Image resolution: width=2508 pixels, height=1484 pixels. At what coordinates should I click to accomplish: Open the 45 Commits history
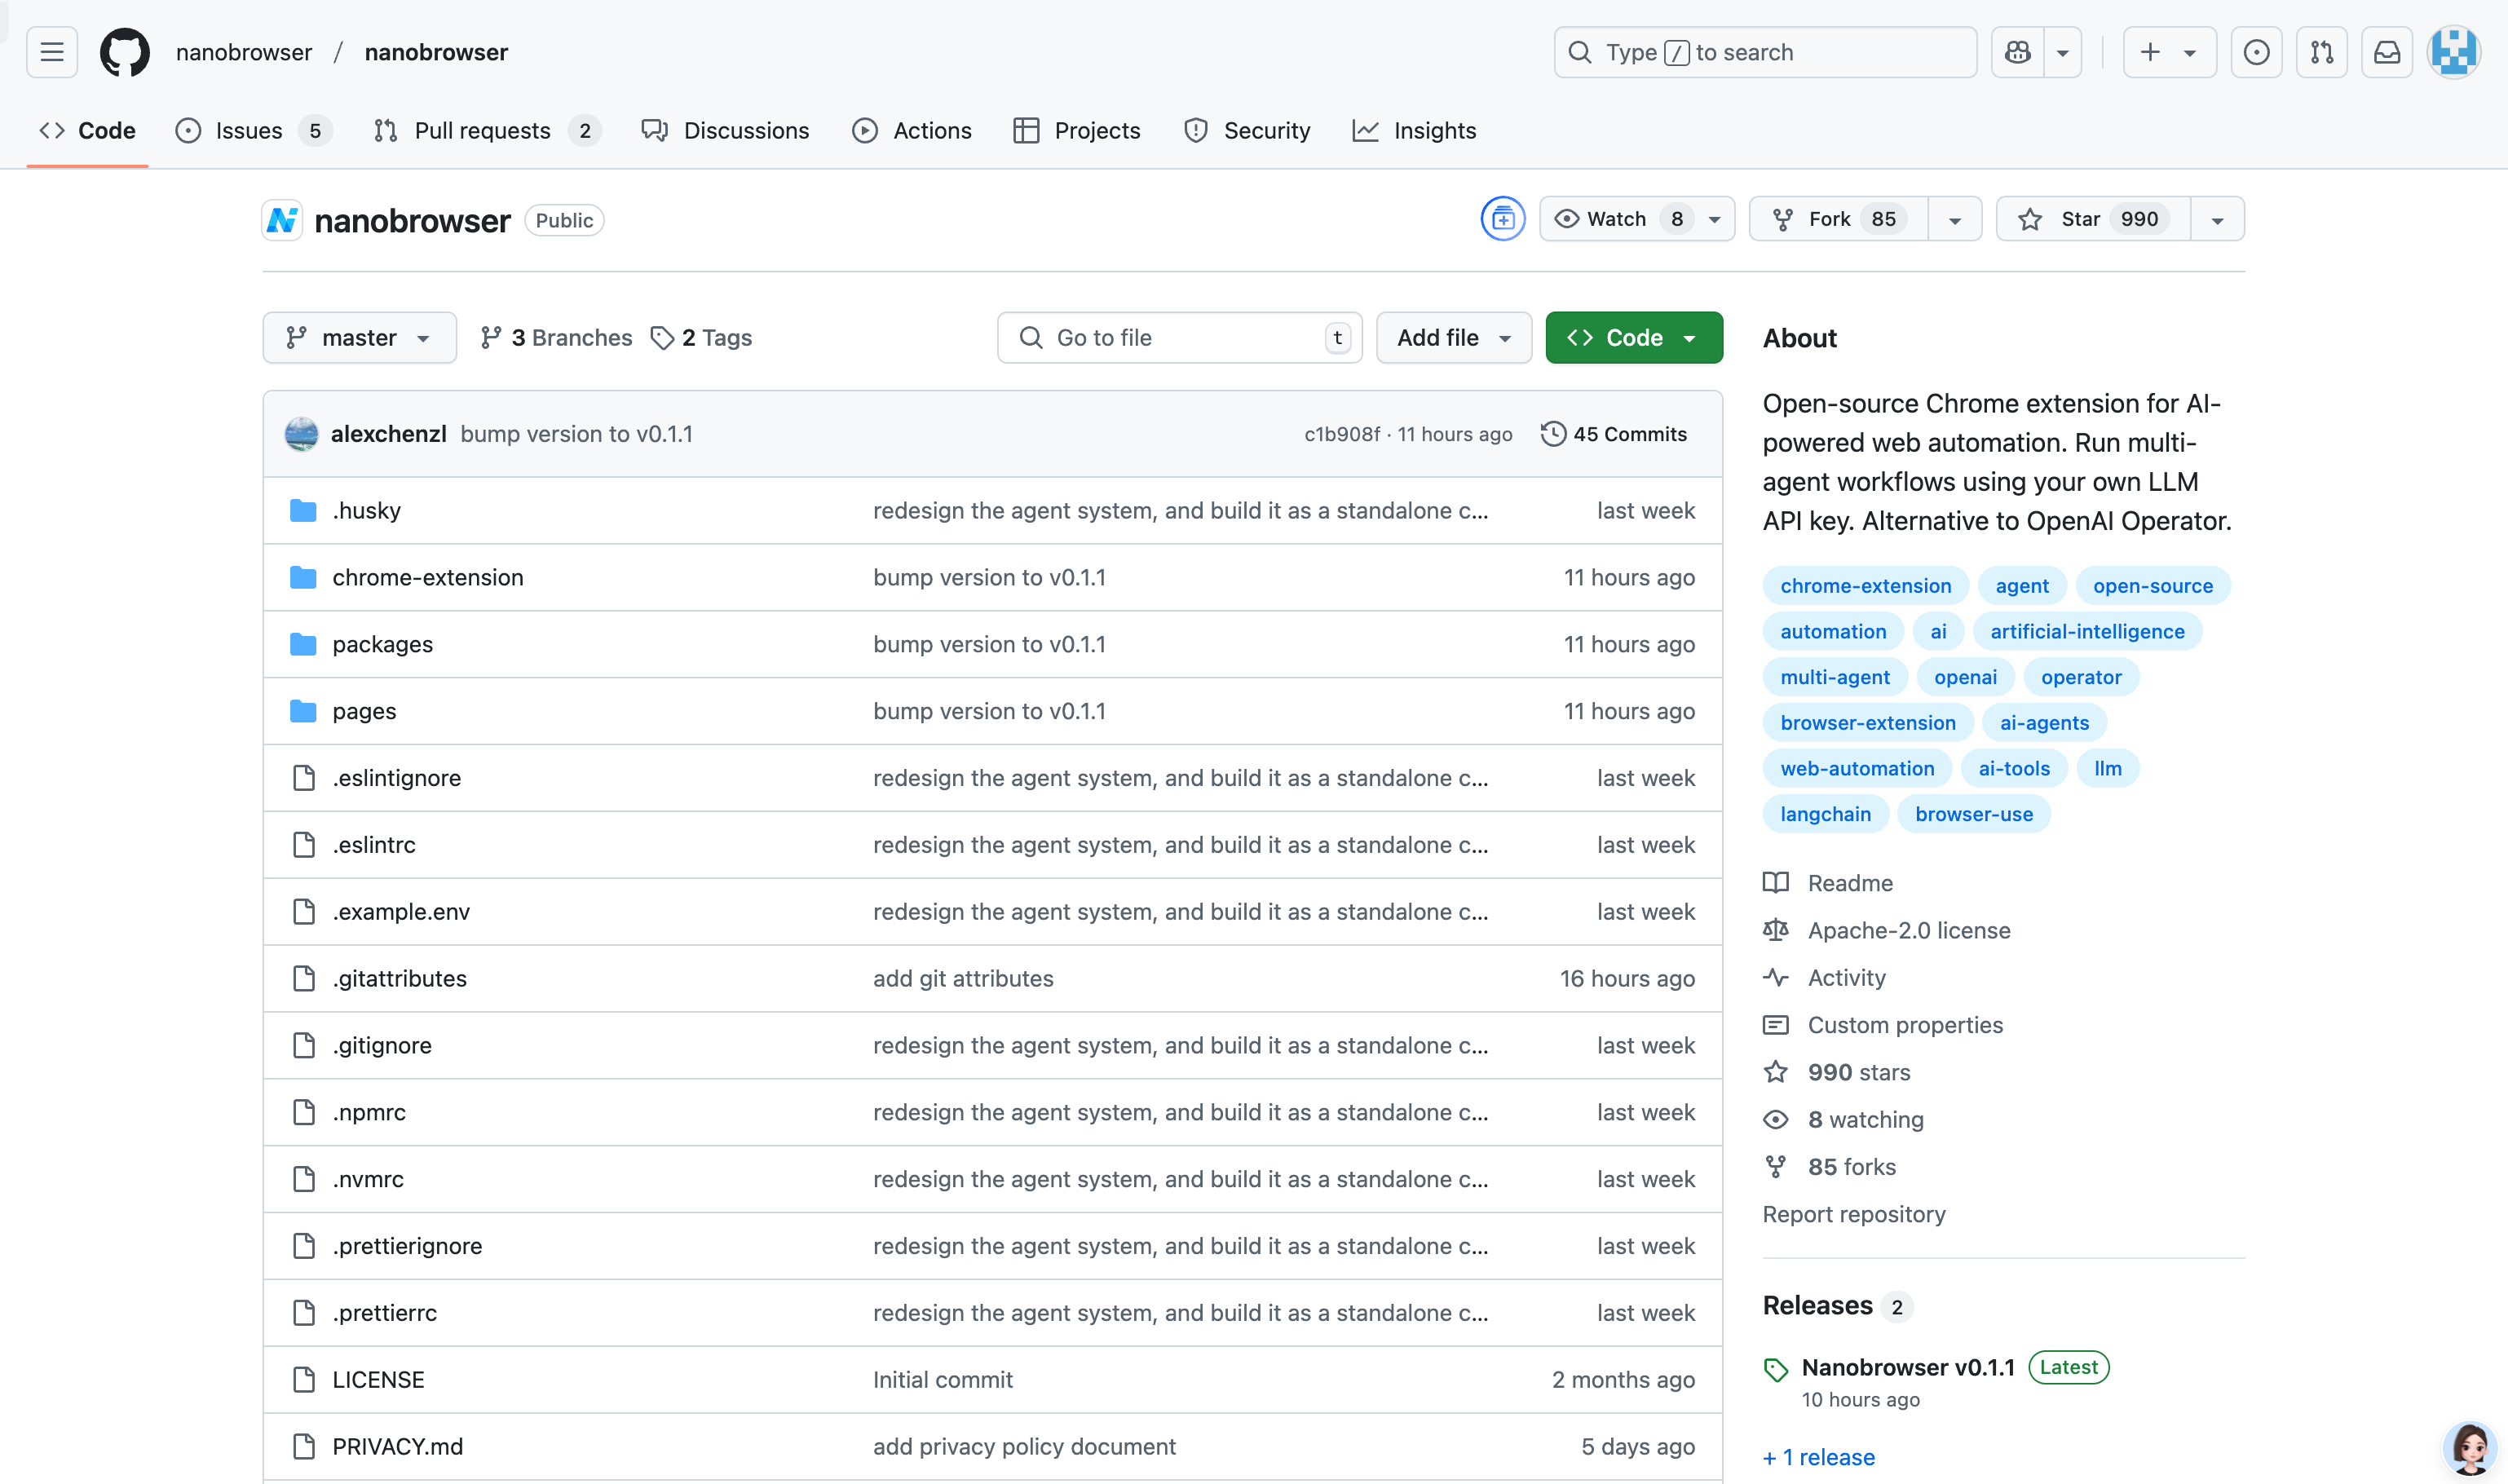click(x=1615, y=434)
